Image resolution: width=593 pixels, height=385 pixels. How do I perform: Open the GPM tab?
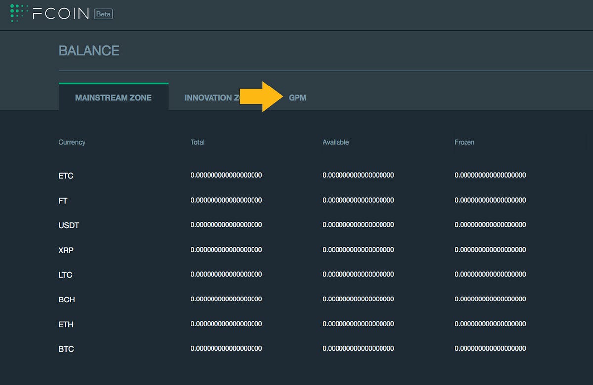[297, 98]
